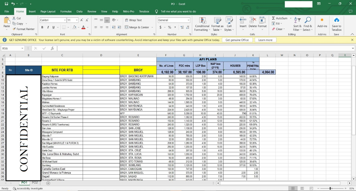Switch to the PO2 sheet tab
Screen dimensions: 356x191
pos(35,183)
